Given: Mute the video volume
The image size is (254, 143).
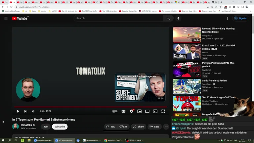Looking at the screenshot, I should [33, 111].
